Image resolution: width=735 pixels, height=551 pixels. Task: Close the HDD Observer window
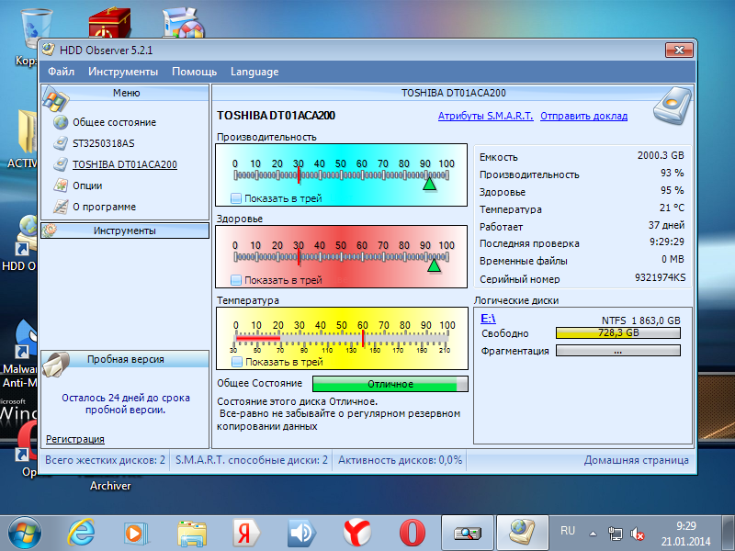(x=679, y=51)
